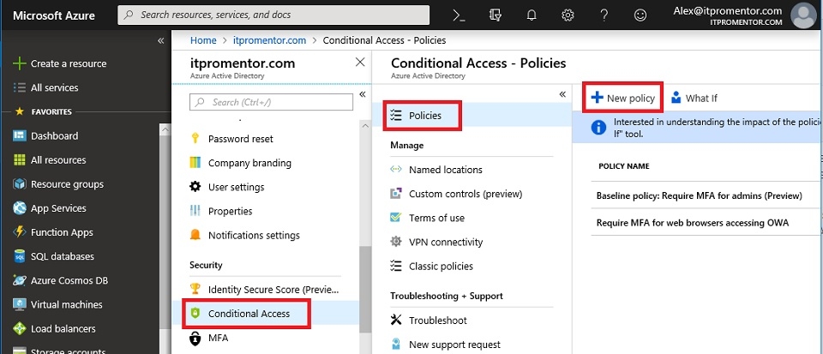Click the Virtual machines monitor icon
The image size is (823, 354).
click(20, 304)
